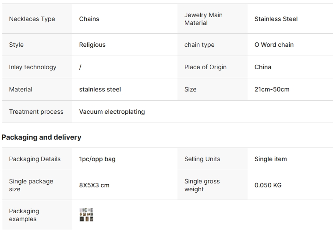Click the Packaging and delivery heading
Viewport: 333px width, 232px height.
click(x=42, y=137)
